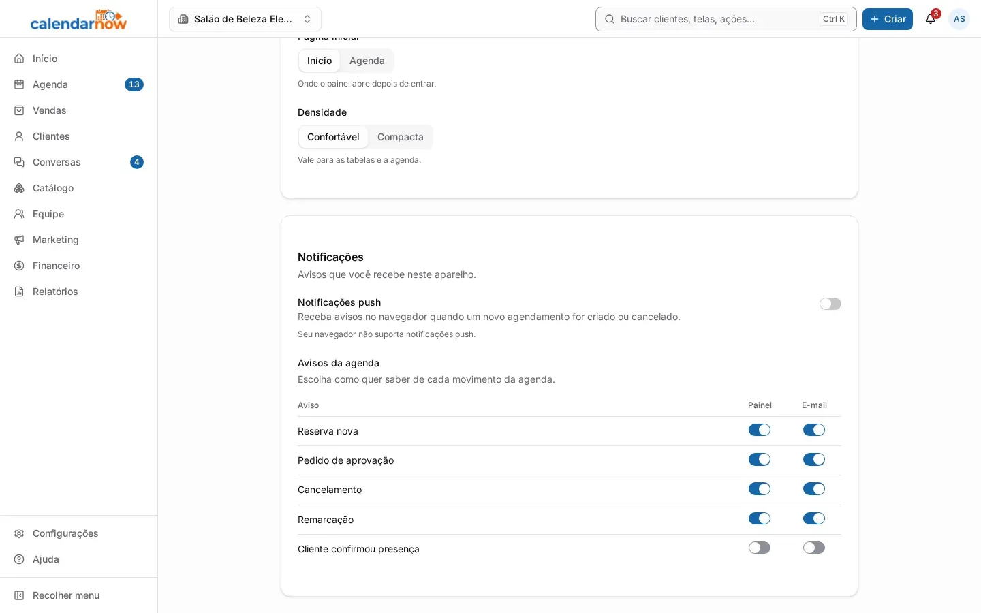Toggle Reserva nova E-mail switch
This screenshot has width=981, height=613.
coord(814,430)
